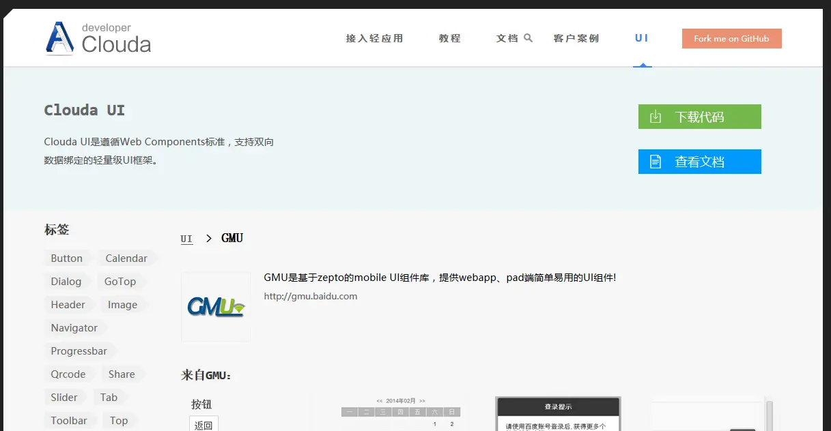Open the 接入轻应用 menu item
The height and width of the screenshot is (431, 831).
pyautogui.click(x=375, y=38)
